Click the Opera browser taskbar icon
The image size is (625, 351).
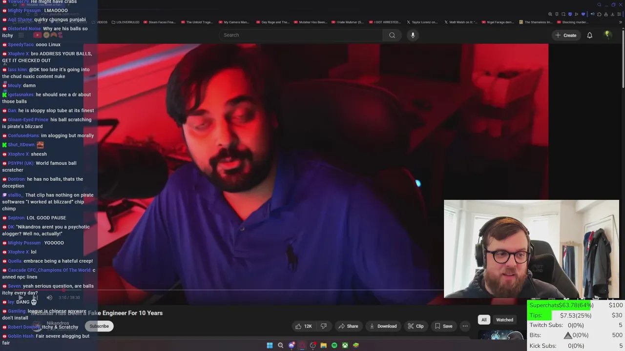pyautogui.click(x=302, y=345)
